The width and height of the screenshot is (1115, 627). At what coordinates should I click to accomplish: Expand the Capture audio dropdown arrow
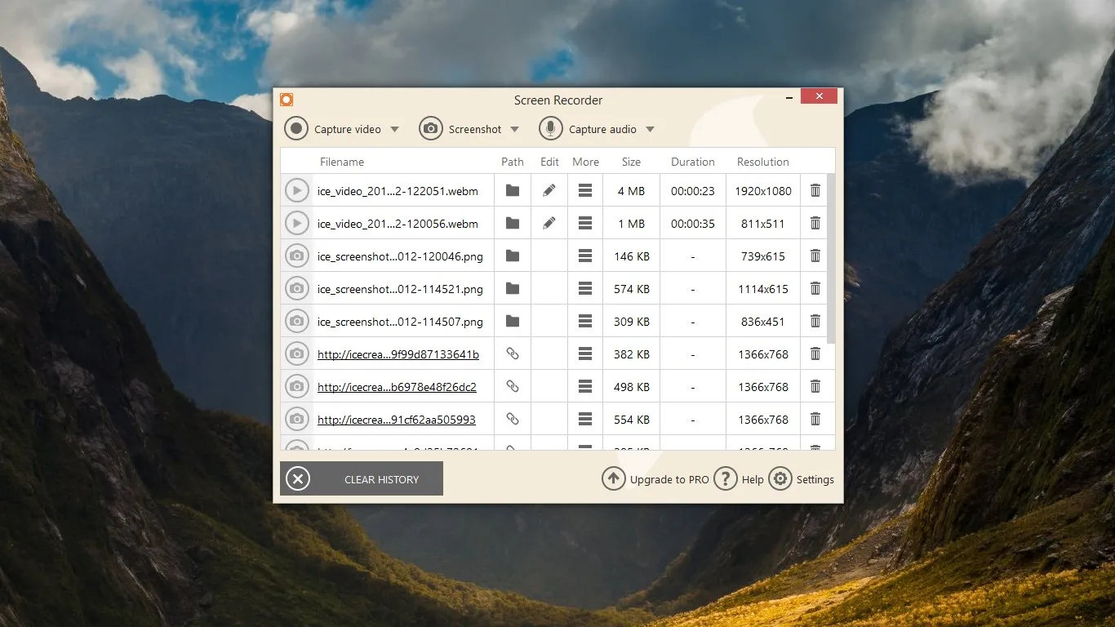point(651,129)
